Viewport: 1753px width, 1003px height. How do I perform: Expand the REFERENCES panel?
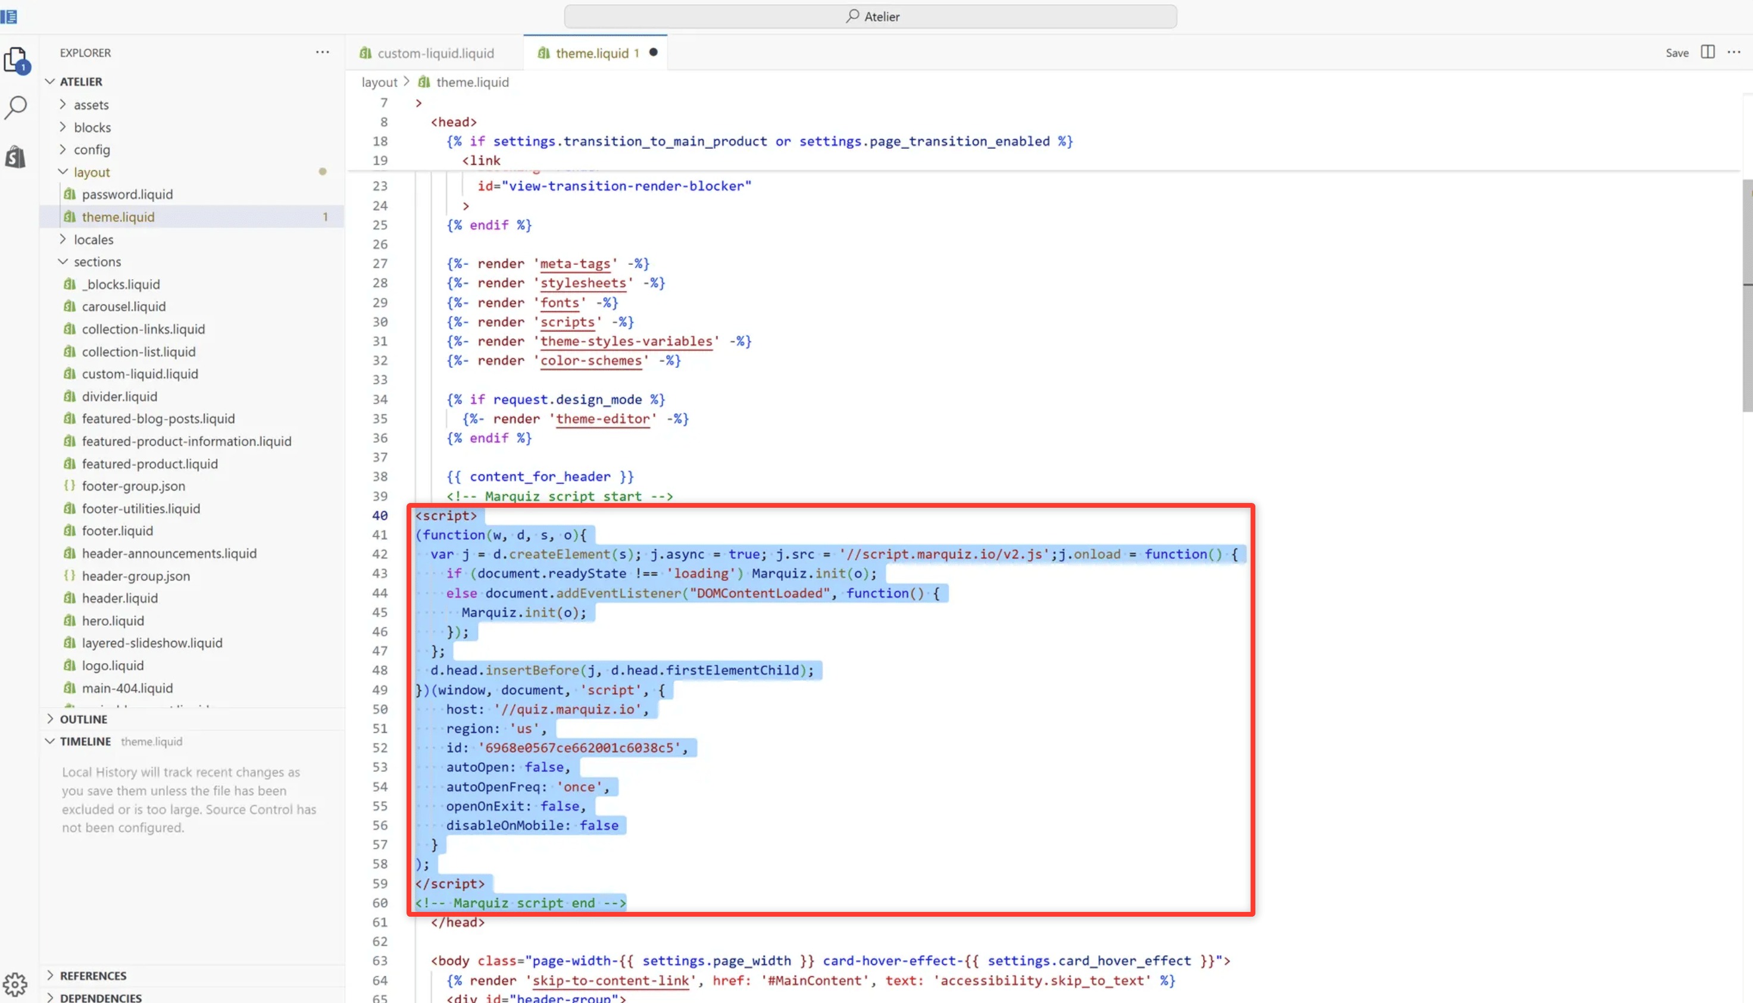coord(92,976)
